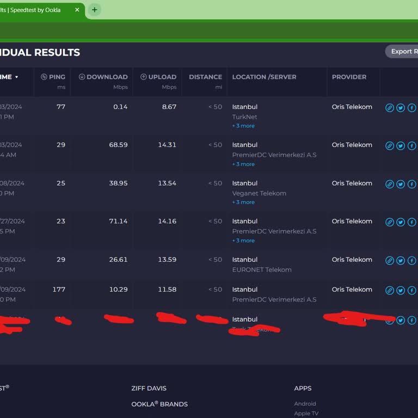
Task: Tweet the Veganet Telekom result
Action: [401, 184]
